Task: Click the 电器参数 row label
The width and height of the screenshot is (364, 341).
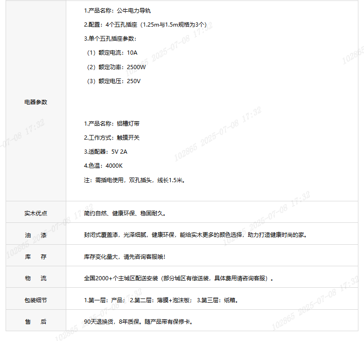Action: click(x=35, y=102)
